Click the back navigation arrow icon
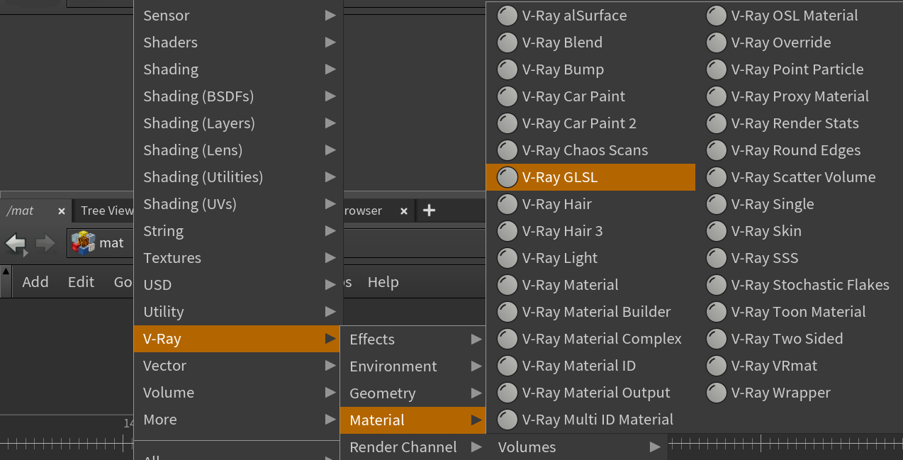This screenshot has height=460, width=903. 16,244
